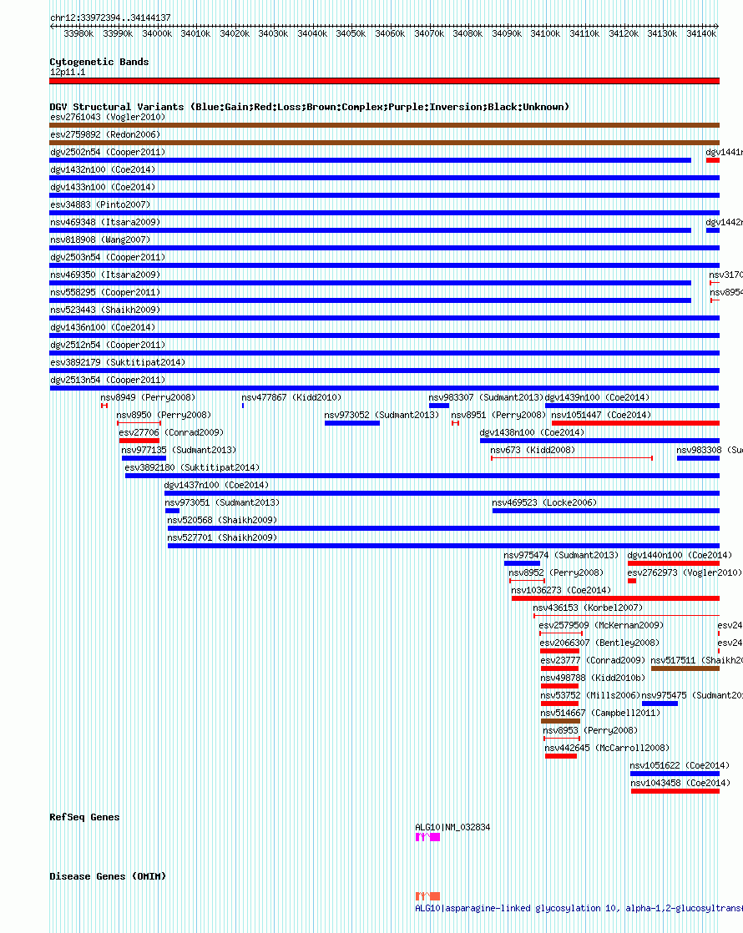The height and width of the screenshot is (933, 743).
Task: Select nsv436153 (Korbel2007) variant label
Action: point(588,608)
